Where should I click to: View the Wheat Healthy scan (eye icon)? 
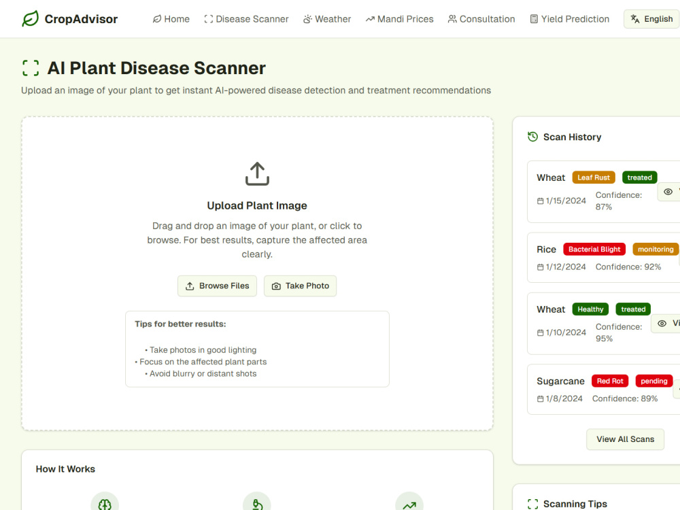tap(662, 324)
